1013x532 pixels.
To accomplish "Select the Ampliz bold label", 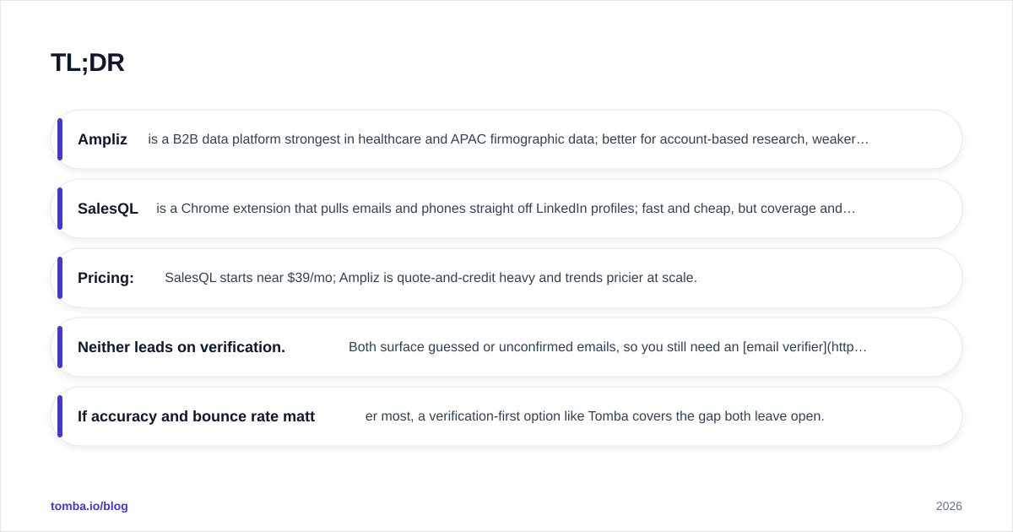I will (x=102, y=139).
